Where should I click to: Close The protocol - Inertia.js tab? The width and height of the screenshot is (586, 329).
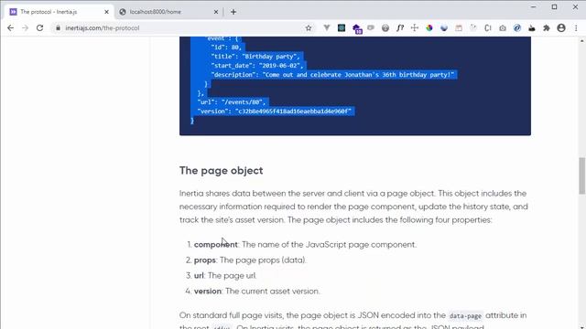click(106, 12)
